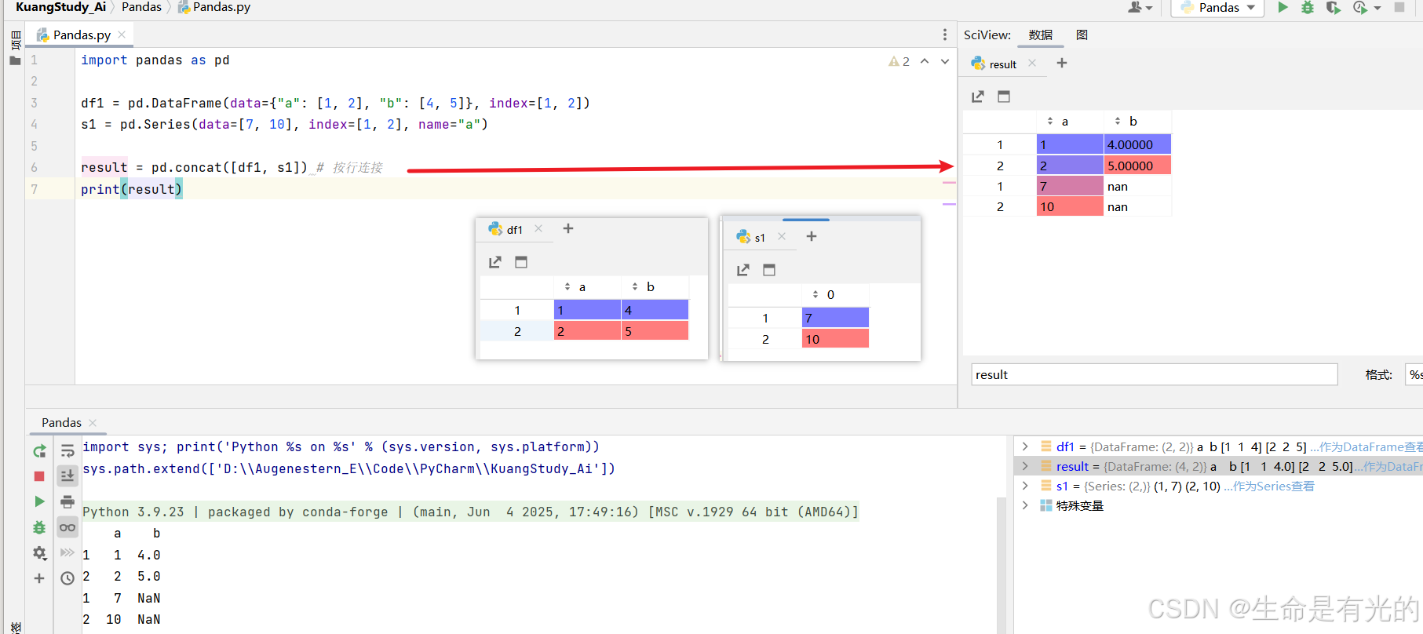Click the grey stop button in top toolbar
The height and width of the screenshot is (634, 1423).
point(1399,7)
